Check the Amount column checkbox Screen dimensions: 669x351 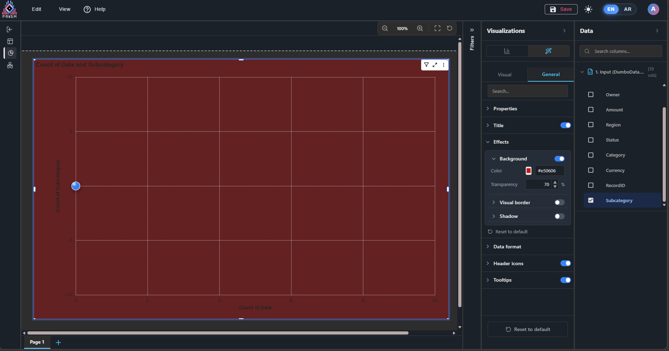[x=591, y=110]
